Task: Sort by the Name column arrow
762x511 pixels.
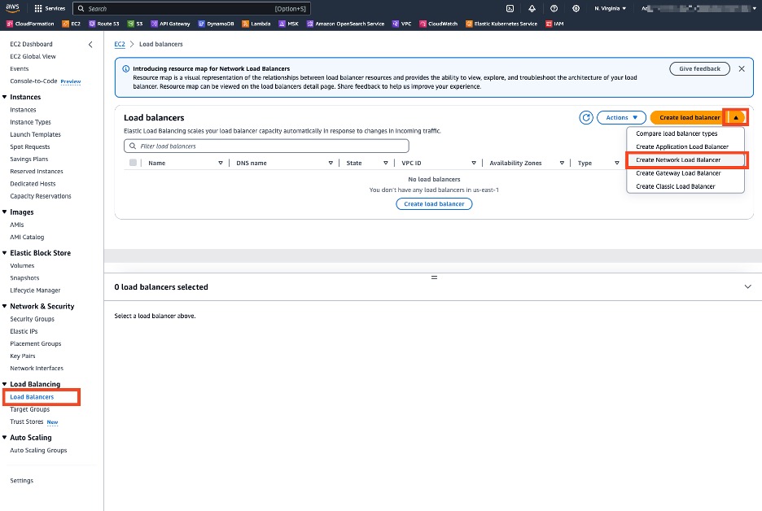Action: pyautogui.click(x=221, y=164)
